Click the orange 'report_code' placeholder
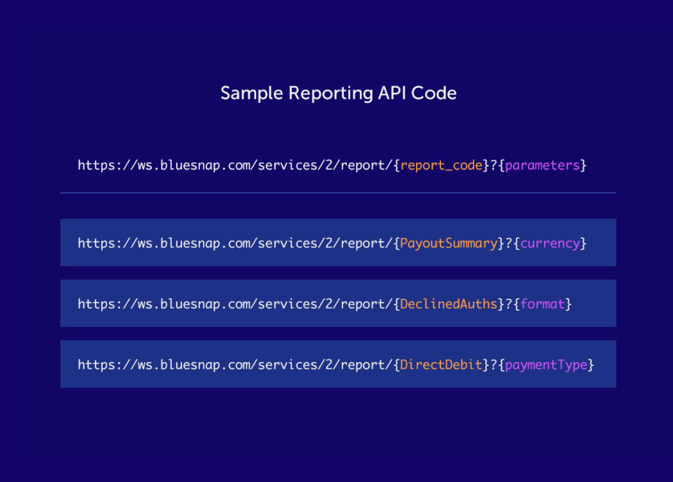Screen dimensions: 673x482 click(441, 166)
